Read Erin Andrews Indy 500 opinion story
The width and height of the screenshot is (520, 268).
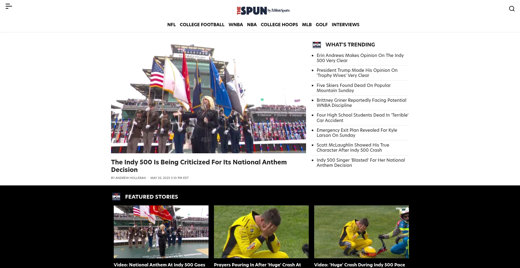(x=360, y=58)
